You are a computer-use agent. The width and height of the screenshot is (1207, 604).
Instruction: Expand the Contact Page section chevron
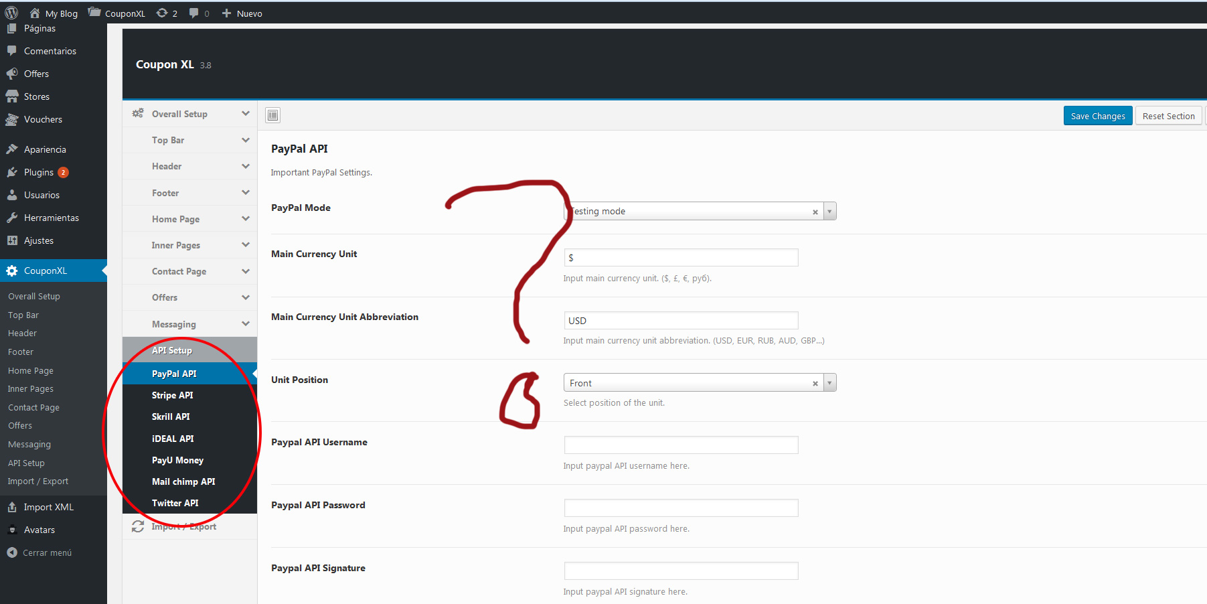[246, 271]
